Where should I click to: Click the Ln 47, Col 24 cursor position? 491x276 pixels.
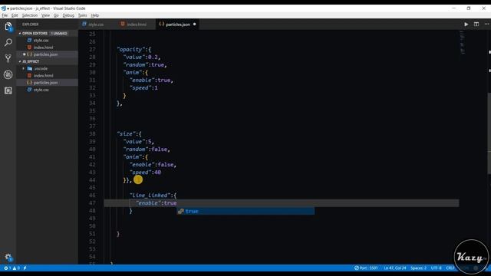394,268
